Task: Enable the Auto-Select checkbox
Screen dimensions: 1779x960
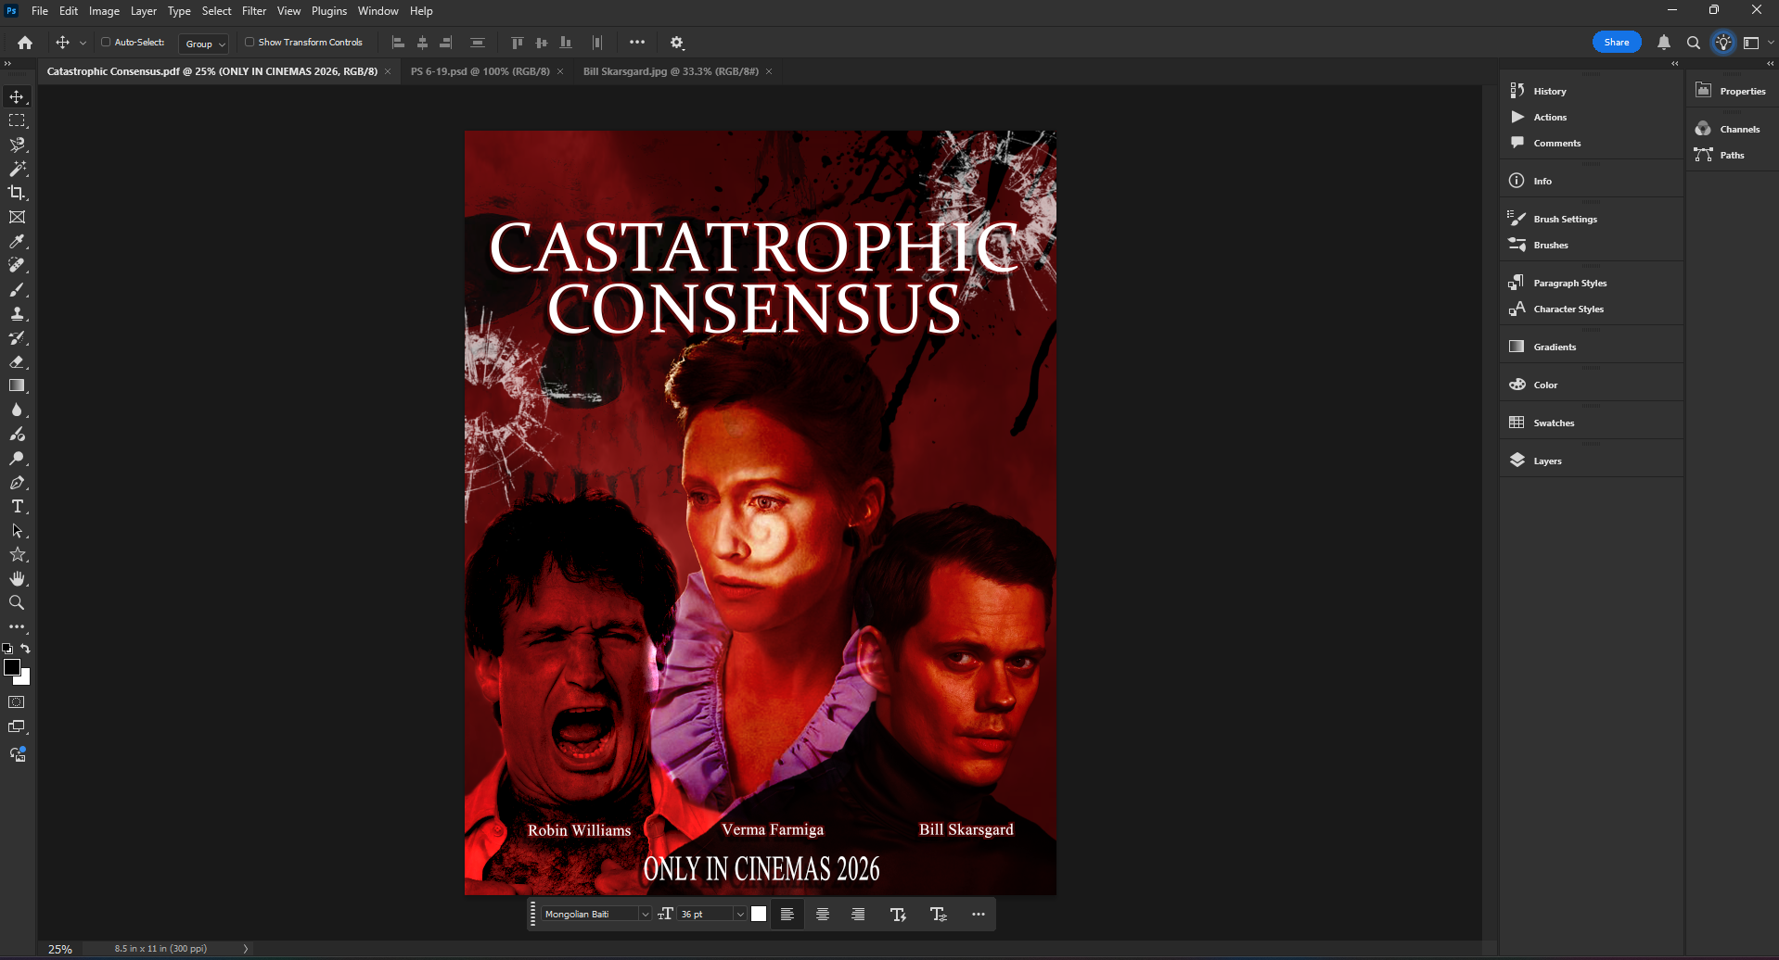Action: point(106,43)
